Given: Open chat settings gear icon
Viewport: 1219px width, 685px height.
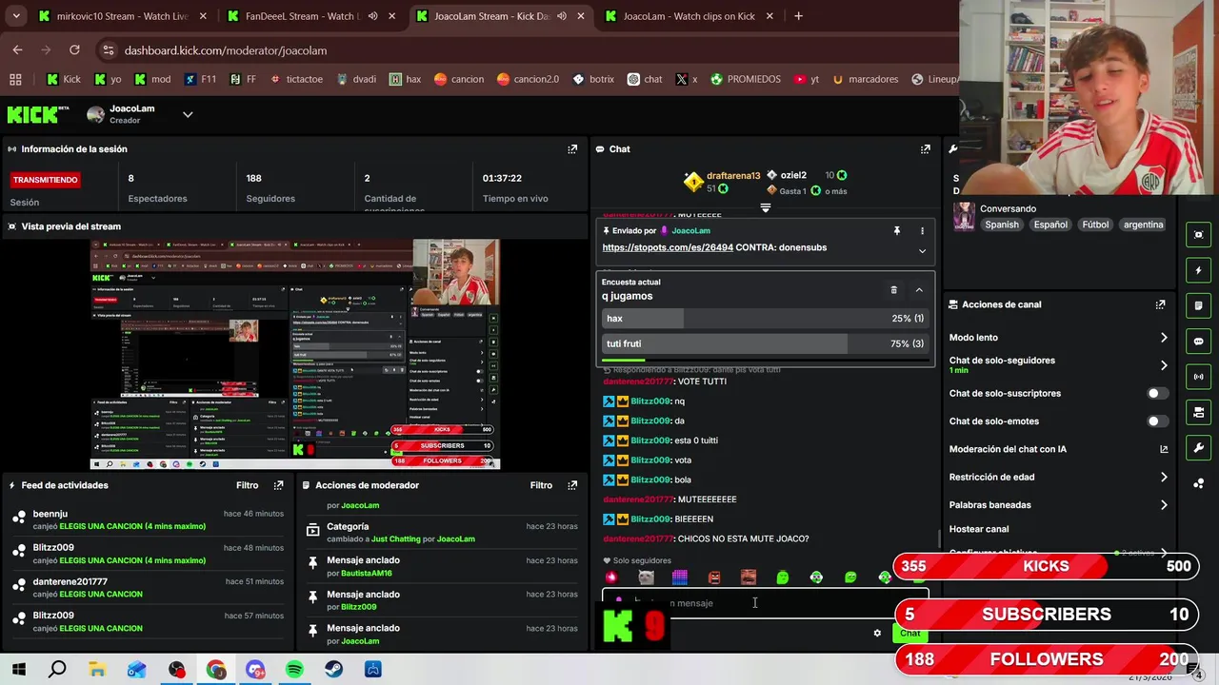Looking at the screenshot, I should 877,634.
